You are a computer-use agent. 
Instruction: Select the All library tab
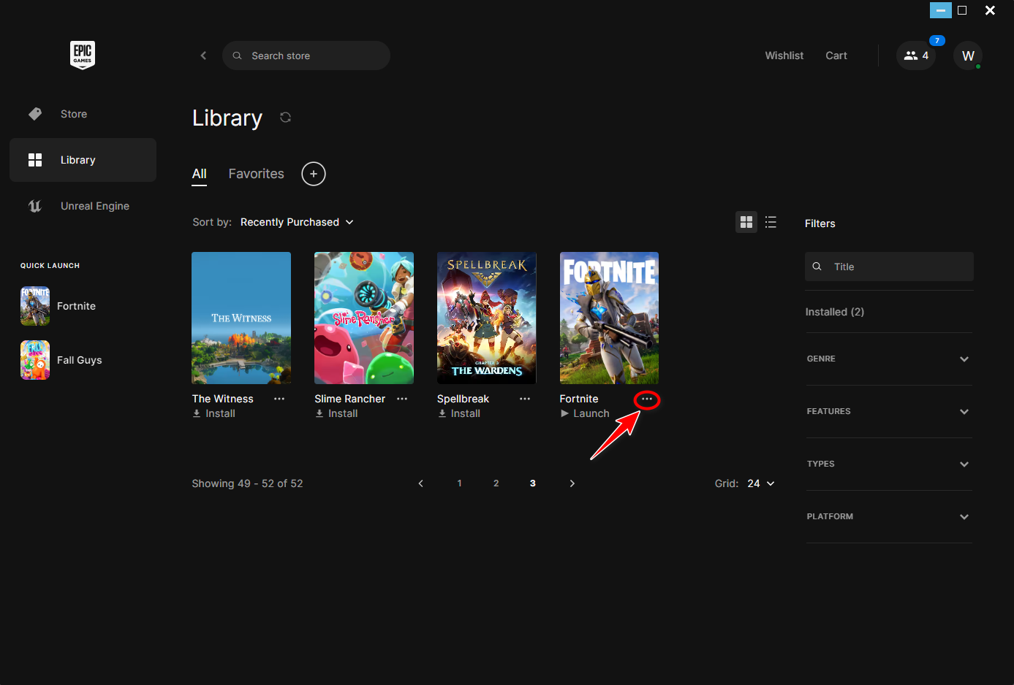tap(199, 174)
